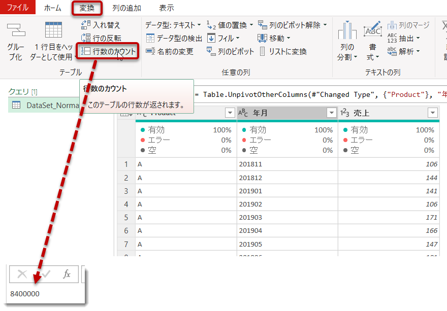The height and width of the screenshot is (311, 447).
Task: Click 列のピボット icon
Action: [211, 51]
